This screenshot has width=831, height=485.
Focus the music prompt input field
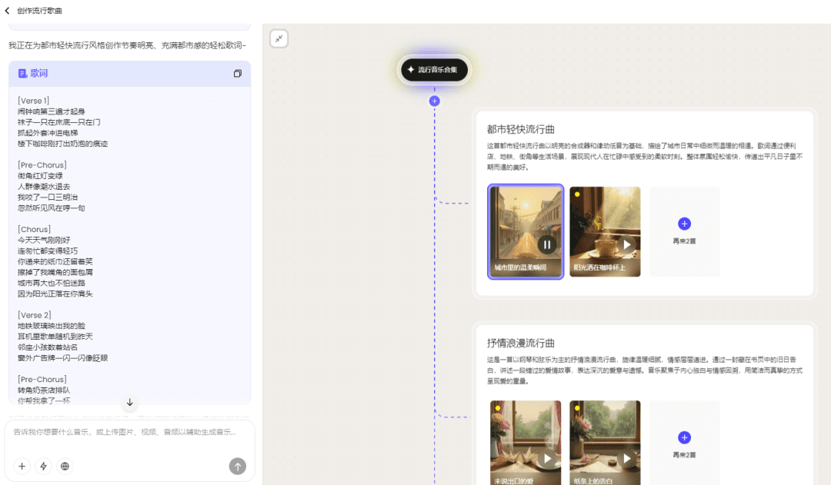123,432
